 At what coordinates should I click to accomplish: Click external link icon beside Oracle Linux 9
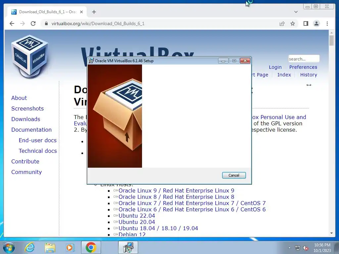(x=116, y=190)
